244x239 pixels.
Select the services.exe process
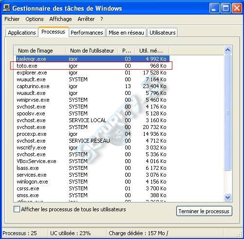[x=93, y=175]
